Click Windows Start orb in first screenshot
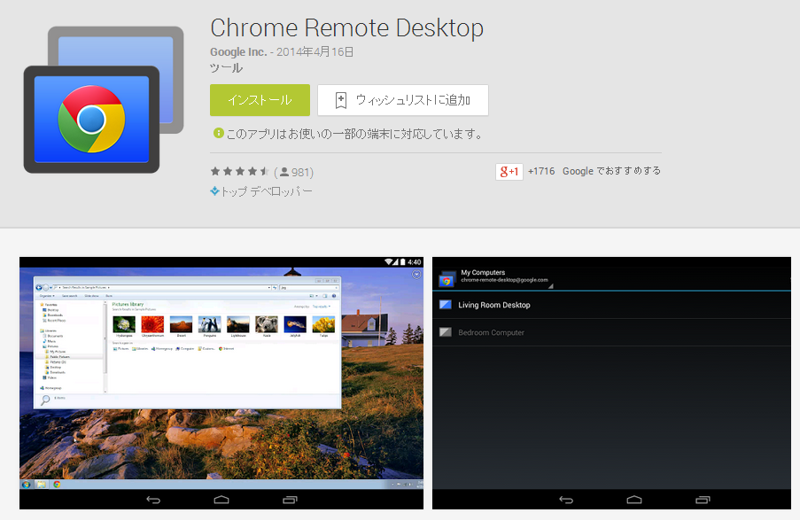 [26, 485]
